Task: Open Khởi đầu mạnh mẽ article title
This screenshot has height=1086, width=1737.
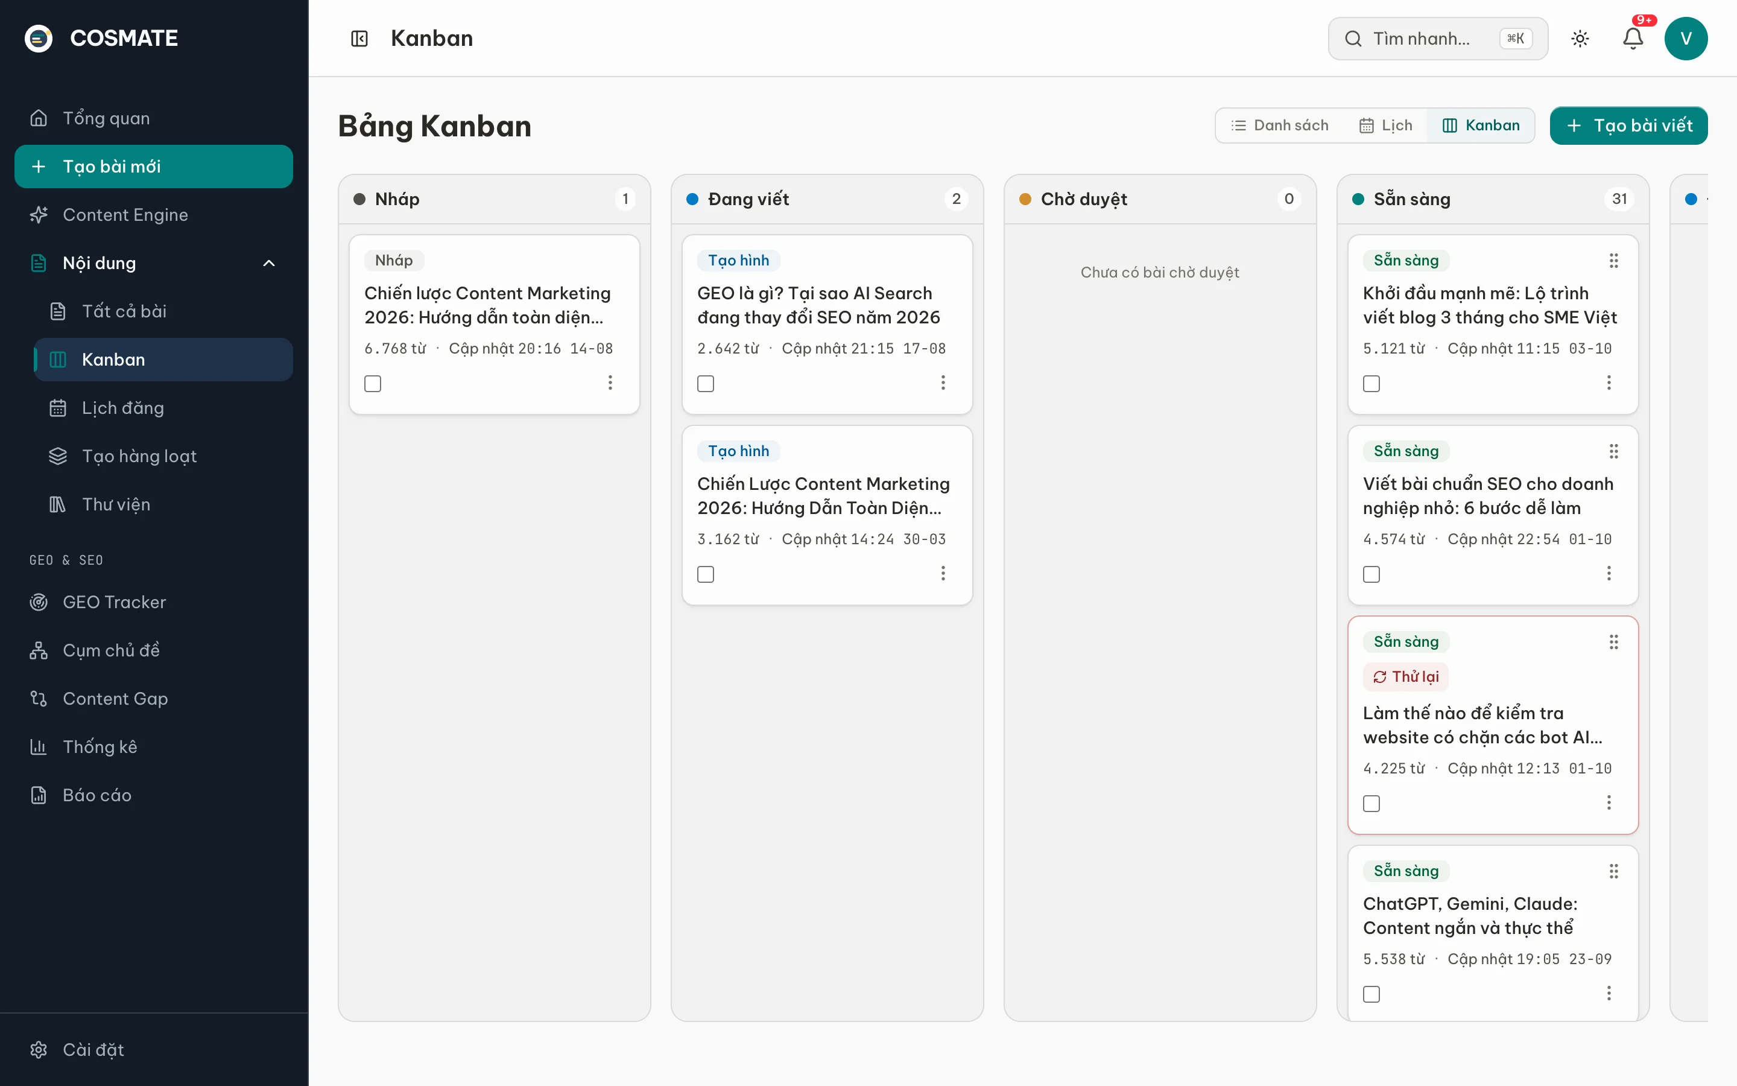Action: 1490,305
